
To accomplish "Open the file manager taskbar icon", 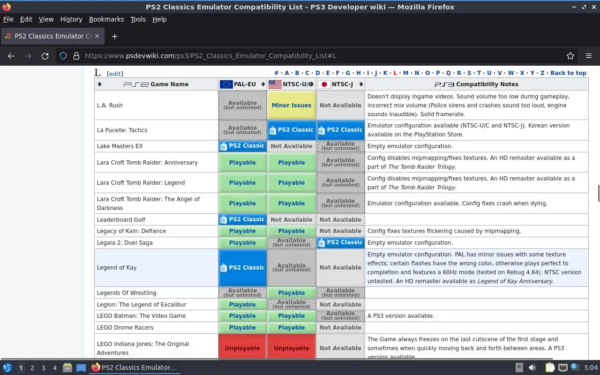I will click(67, 367).
